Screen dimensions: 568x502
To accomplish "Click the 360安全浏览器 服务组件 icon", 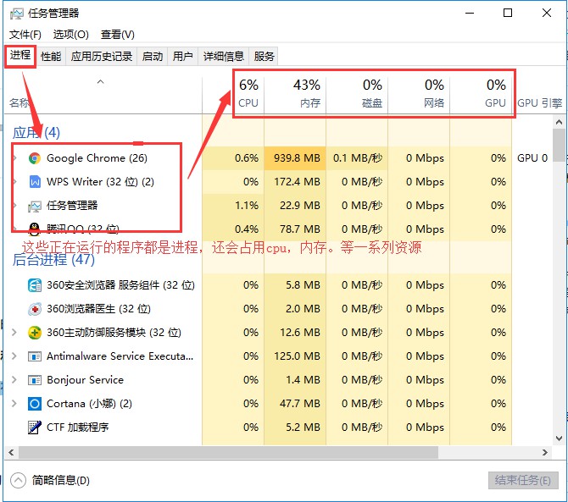I will 35,285.
